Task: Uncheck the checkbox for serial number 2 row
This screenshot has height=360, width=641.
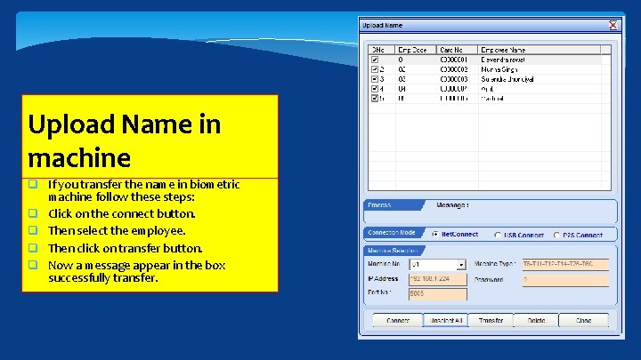Action: click(x=375, y=69)
